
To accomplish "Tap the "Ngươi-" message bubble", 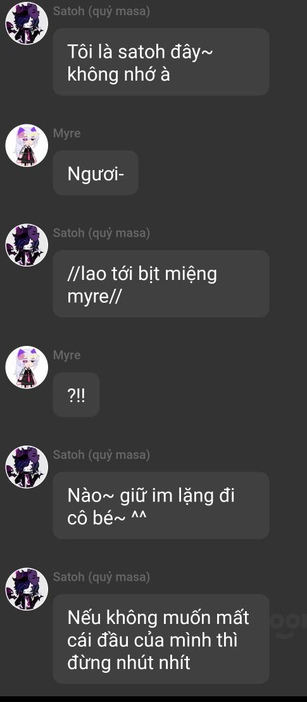I will pyautogui.click(x=96, y=173).
